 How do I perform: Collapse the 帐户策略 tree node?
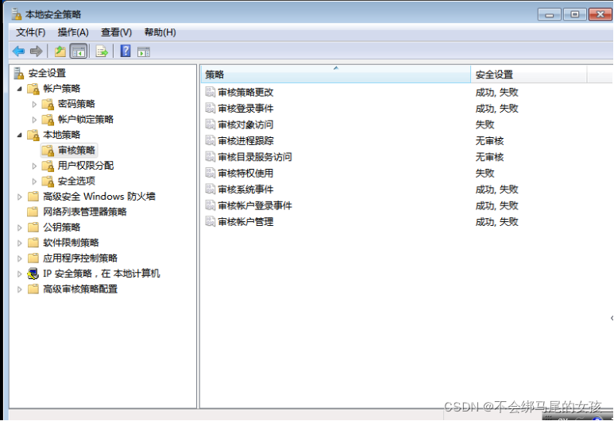click(20, 89)
